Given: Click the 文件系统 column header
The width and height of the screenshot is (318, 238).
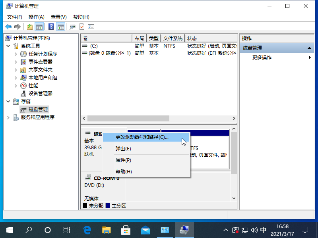Looking at the screenshot, I should pos(173,38).
